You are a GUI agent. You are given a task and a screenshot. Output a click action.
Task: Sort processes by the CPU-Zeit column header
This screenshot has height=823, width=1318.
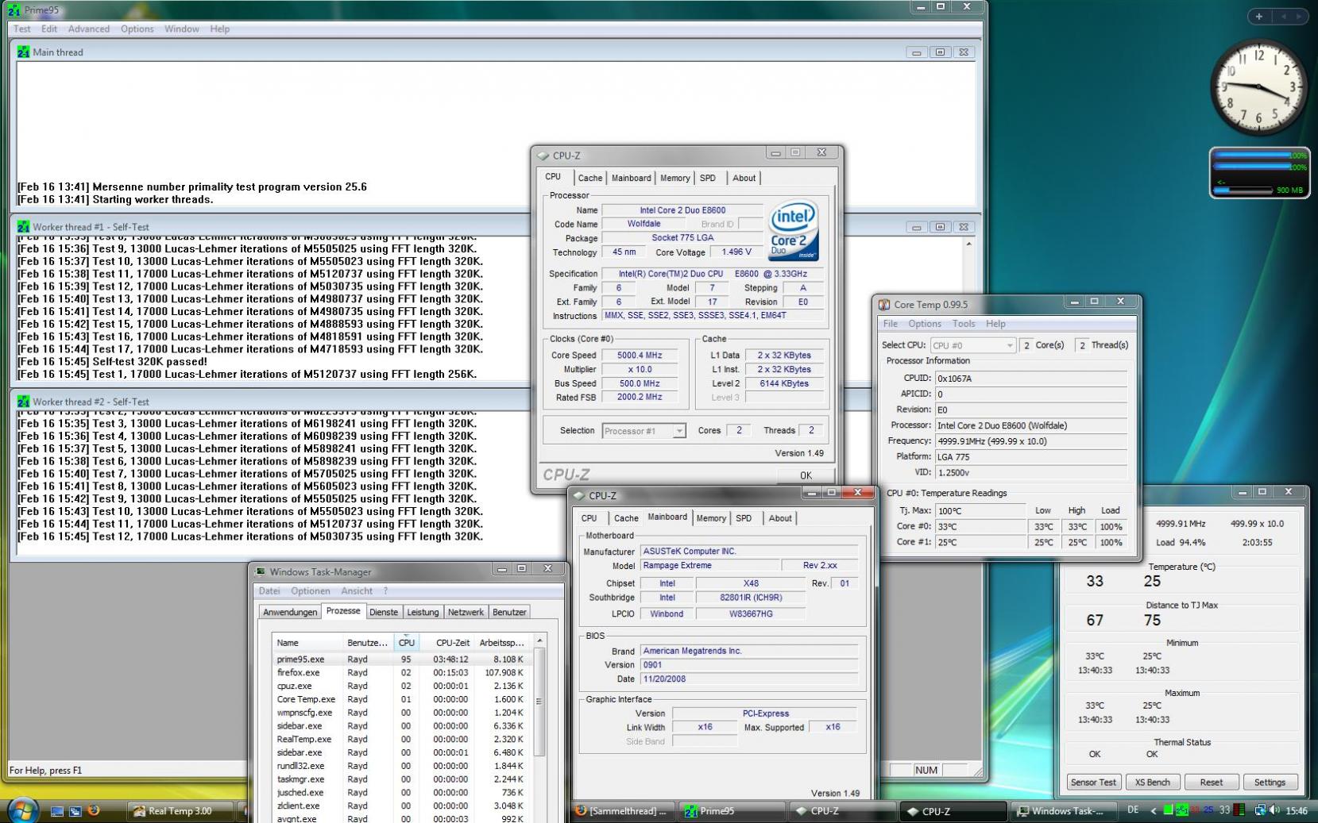click(446, 642)
